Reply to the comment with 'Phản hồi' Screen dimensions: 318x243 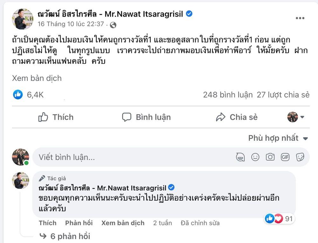79,223
